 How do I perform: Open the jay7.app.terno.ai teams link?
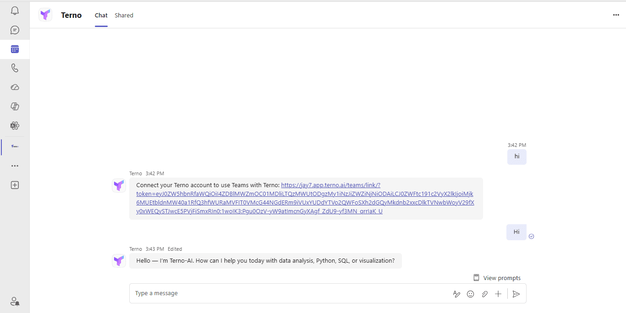[x=305, y=198]
